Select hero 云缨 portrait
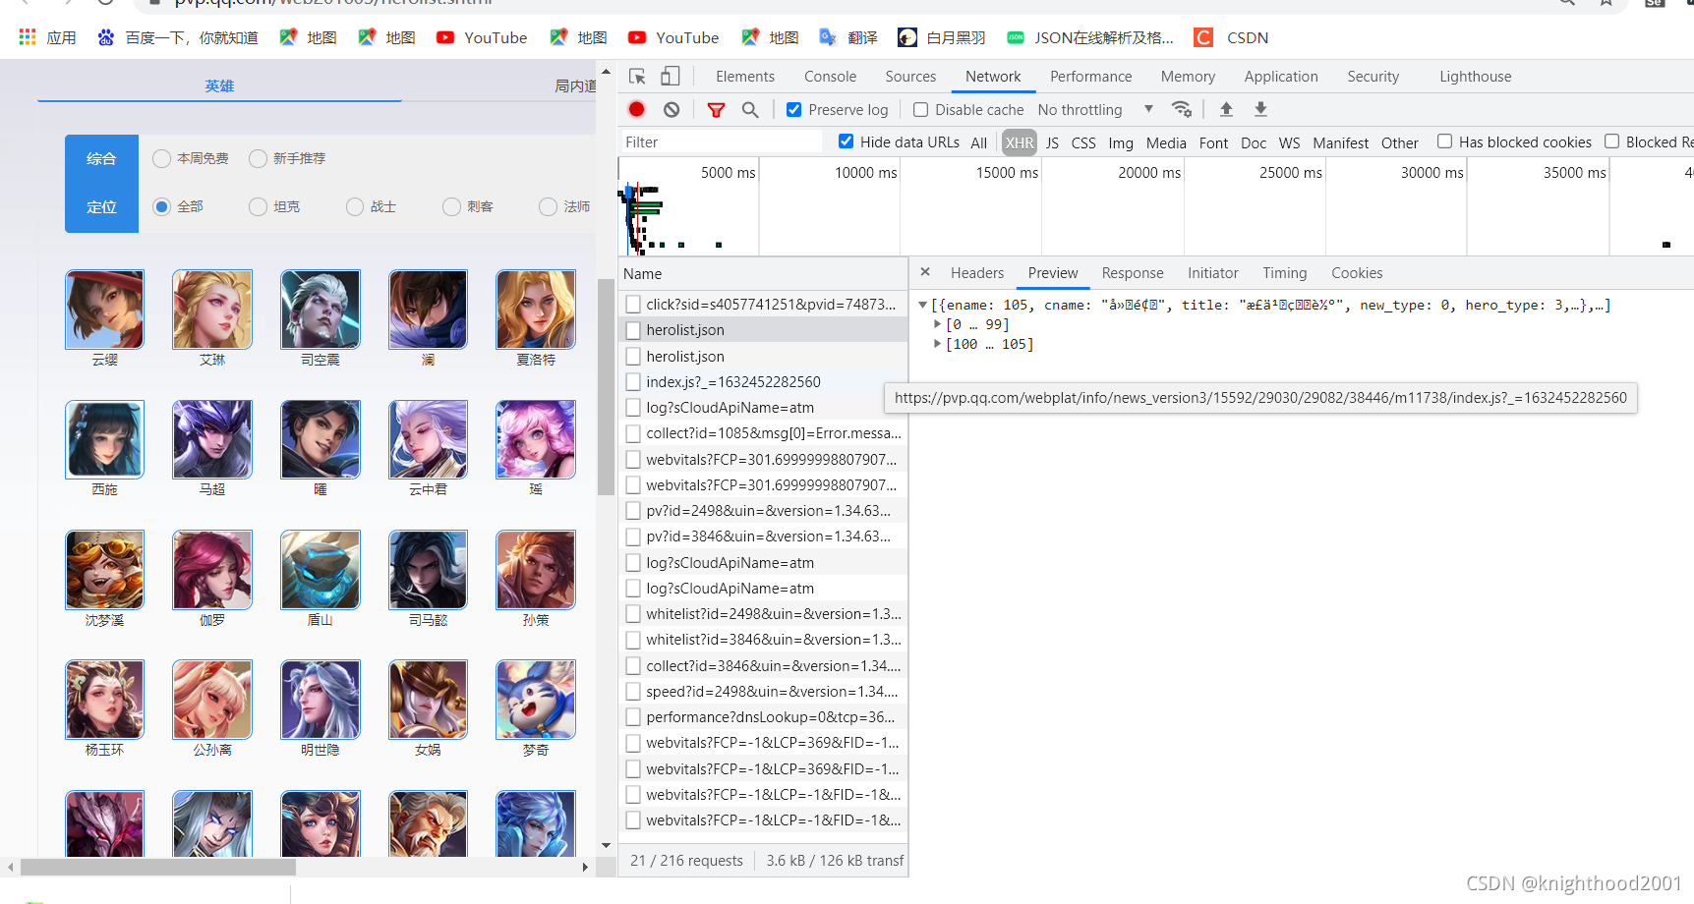Viewport: 1694px width, 904px height. click(x=104, y=310)
